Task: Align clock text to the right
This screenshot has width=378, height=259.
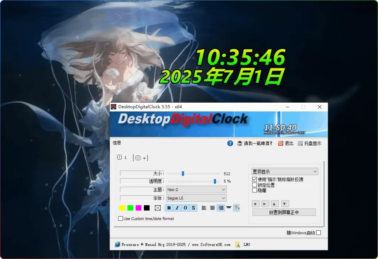Action: coord(221,208)
